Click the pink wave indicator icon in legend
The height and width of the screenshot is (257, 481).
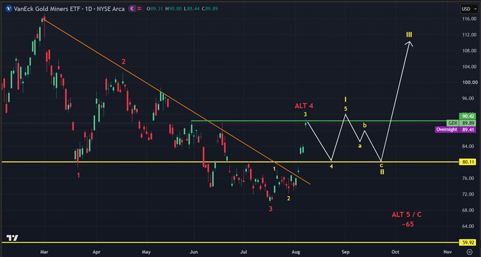pyautogui.click(x=140, y=9)
